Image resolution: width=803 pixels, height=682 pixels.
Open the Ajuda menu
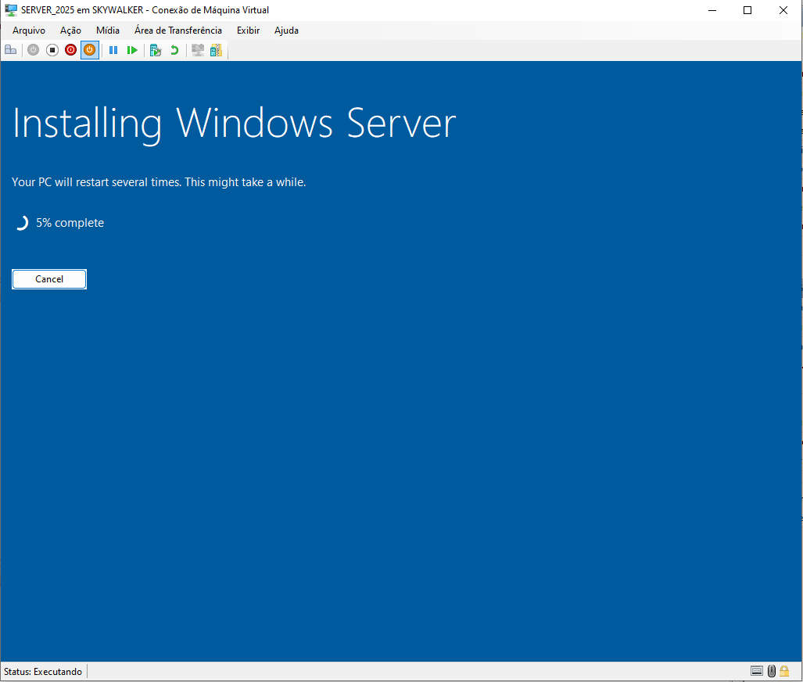(286, 31)
